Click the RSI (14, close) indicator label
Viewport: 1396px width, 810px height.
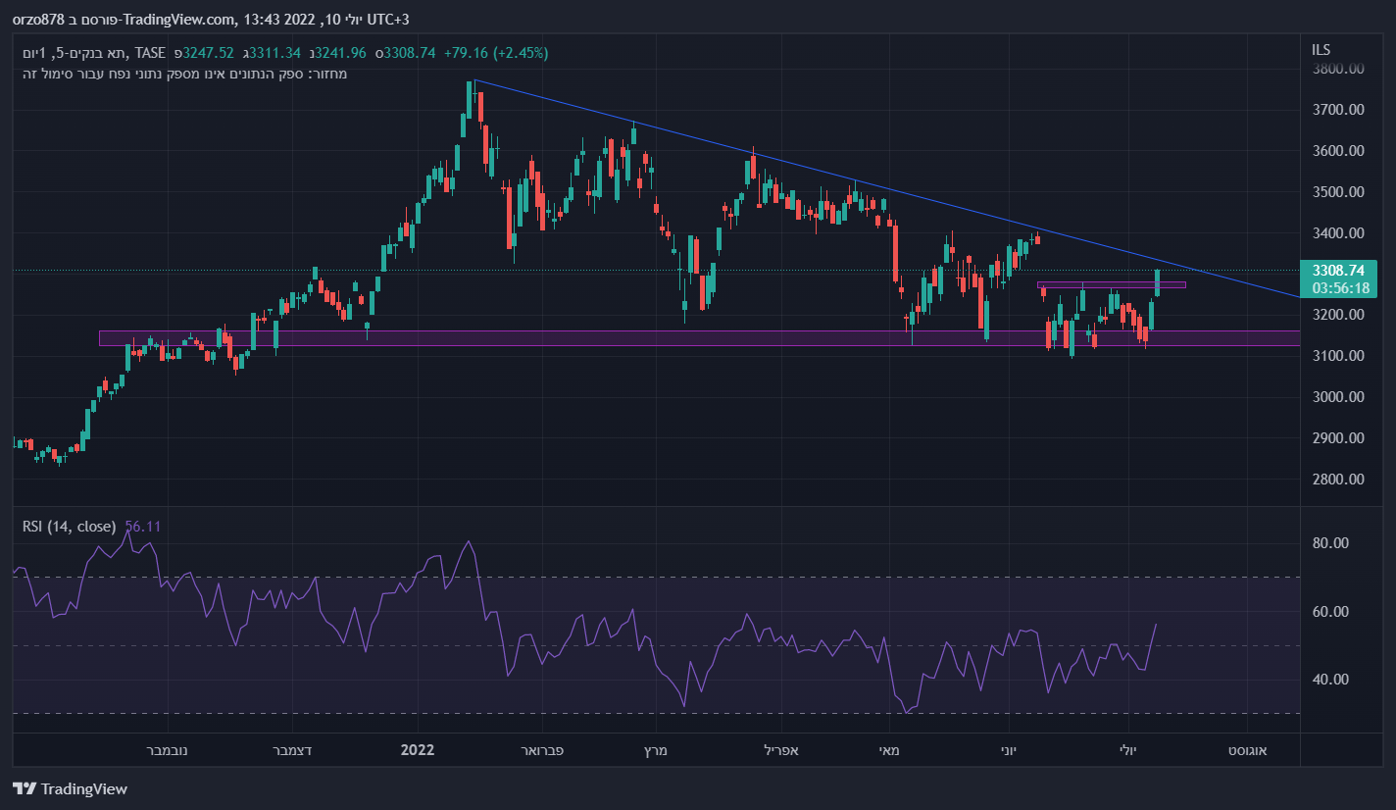click(x=69, y=527)
